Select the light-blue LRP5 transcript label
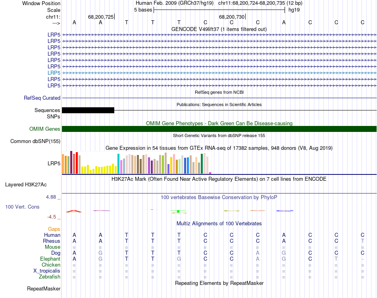 pos(54,73)
